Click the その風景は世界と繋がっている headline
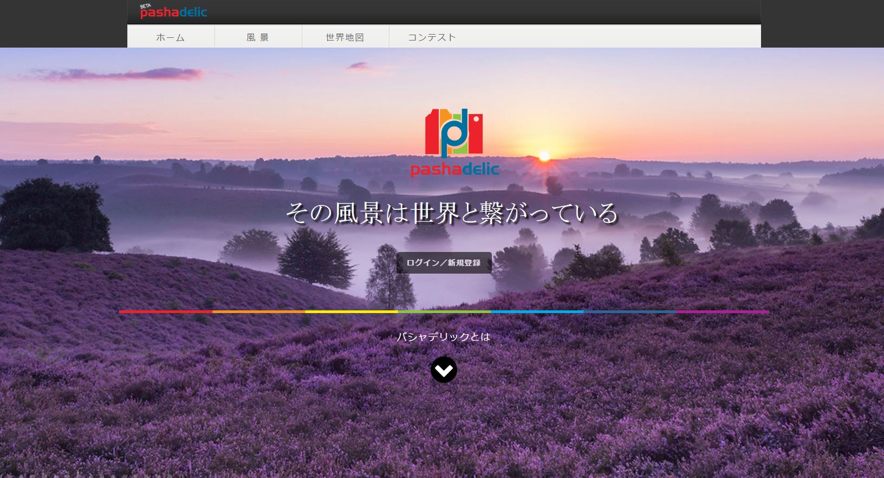Screen dimensions: 884x478 point(452,213)
